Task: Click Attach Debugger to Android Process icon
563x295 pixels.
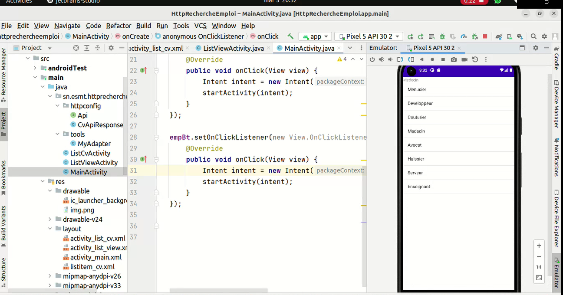Action: coord(474,36)
